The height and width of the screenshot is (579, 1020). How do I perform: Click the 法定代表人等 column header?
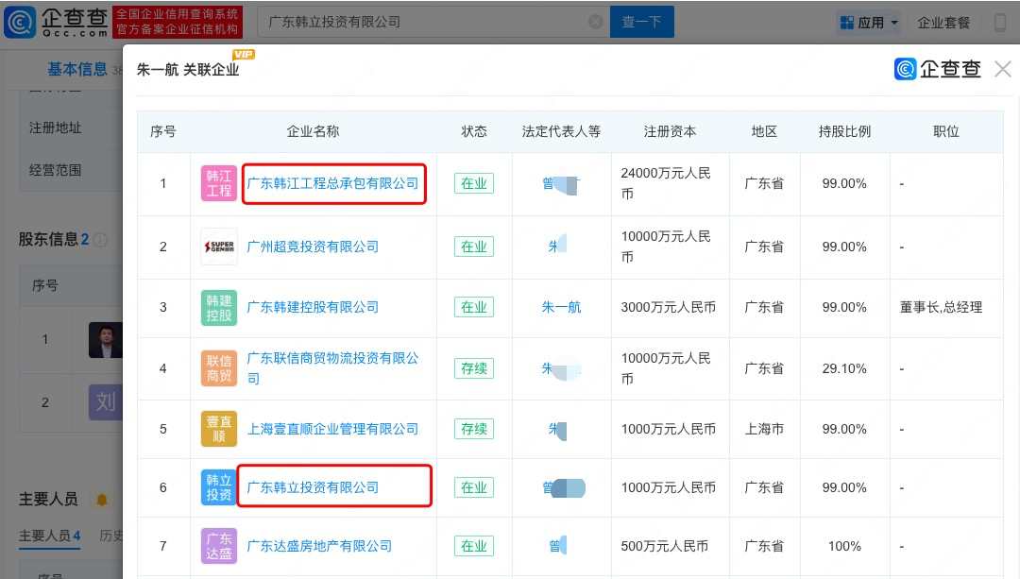[x=561, y=131]
